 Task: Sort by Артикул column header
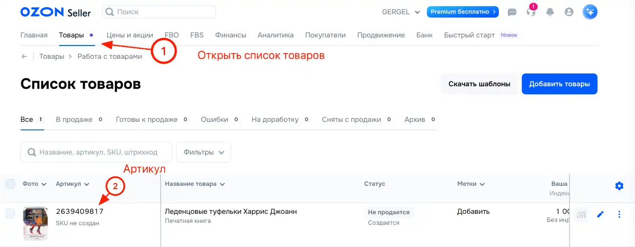(x=73, y=184)
